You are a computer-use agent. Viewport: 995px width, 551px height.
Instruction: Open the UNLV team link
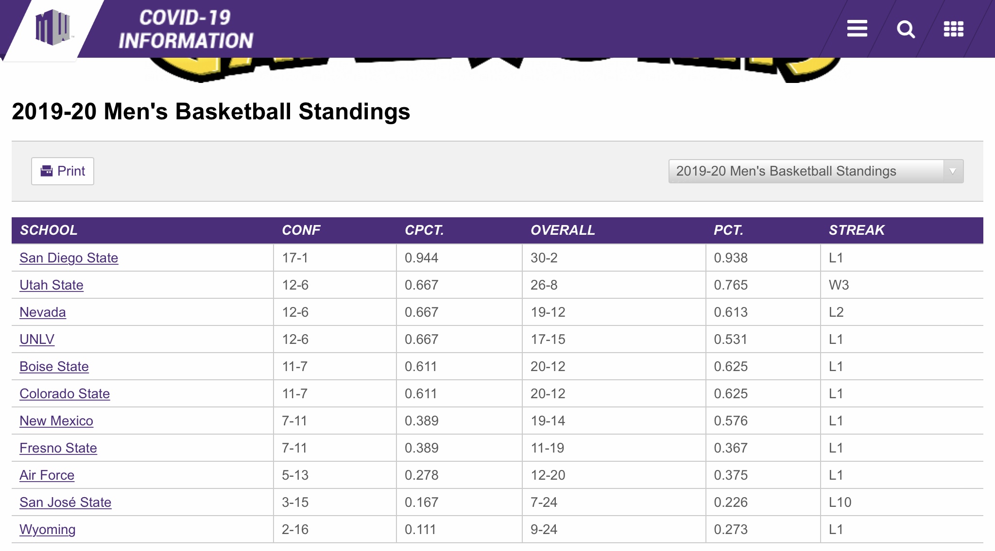[37, 340]
